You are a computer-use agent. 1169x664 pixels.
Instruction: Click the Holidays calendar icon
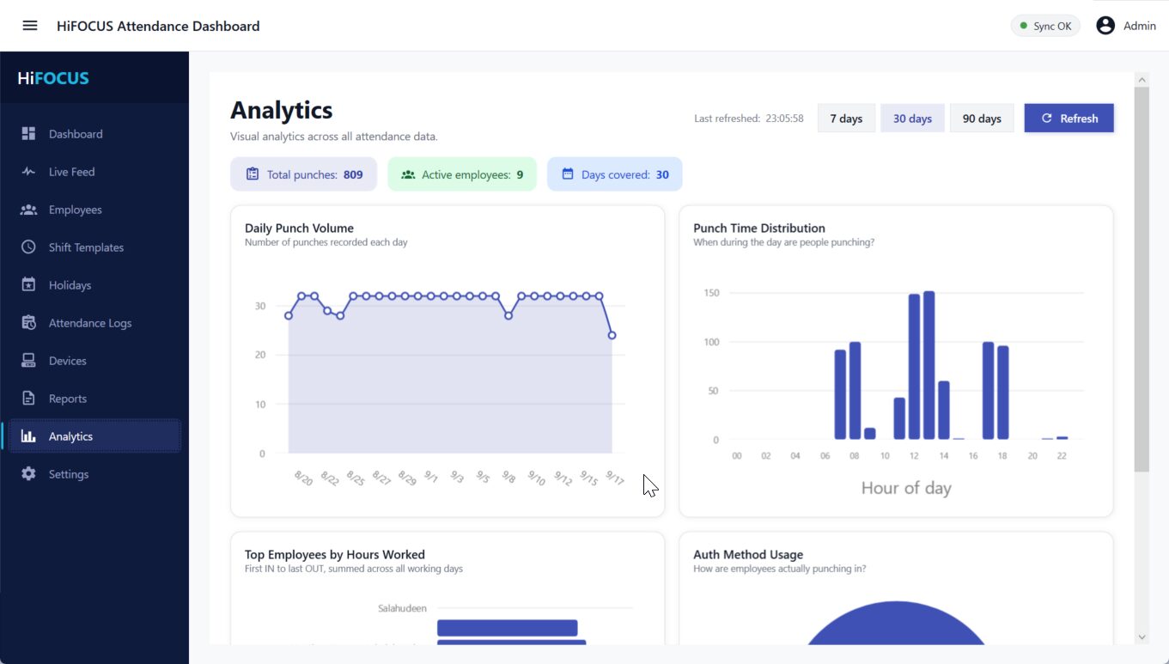pos(28,285)
